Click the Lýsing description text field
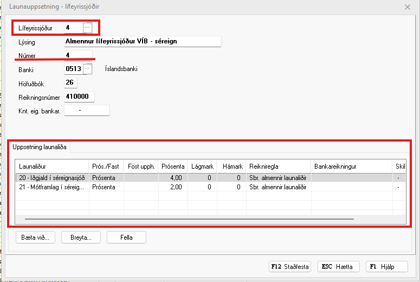420x282 pixels. 142,41
